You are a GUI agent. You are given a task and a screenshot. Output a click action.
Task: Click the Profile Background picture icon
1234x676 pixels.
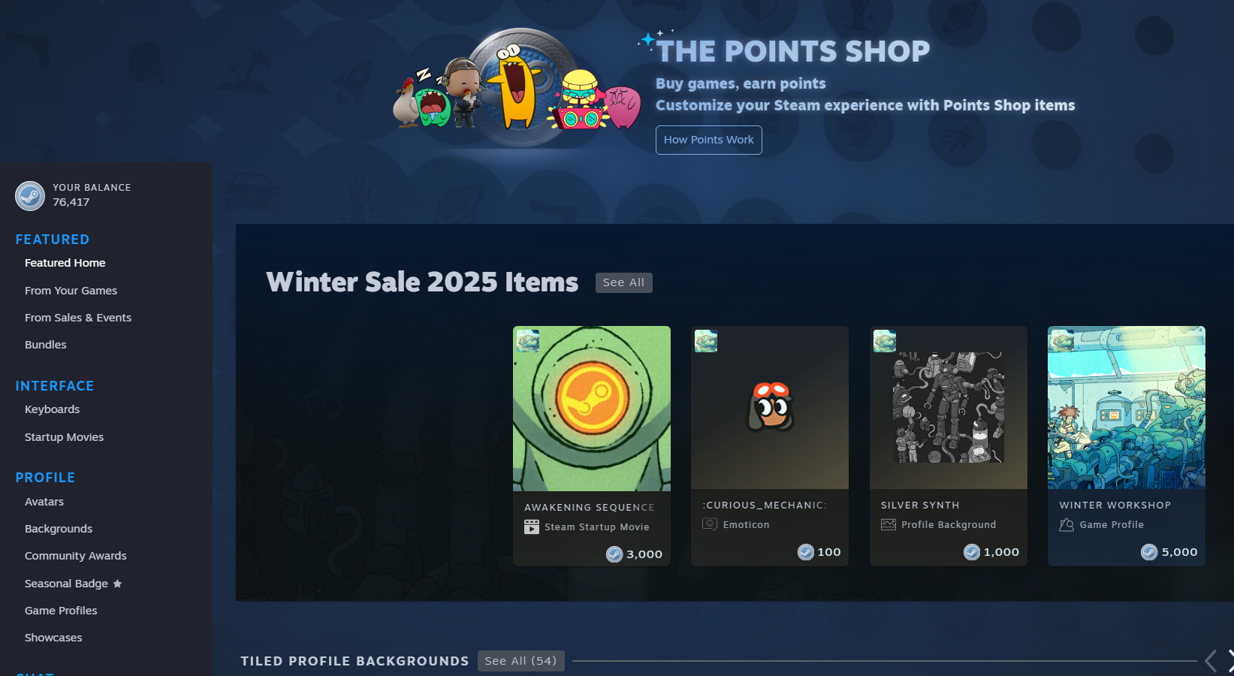tap(889, 524)
